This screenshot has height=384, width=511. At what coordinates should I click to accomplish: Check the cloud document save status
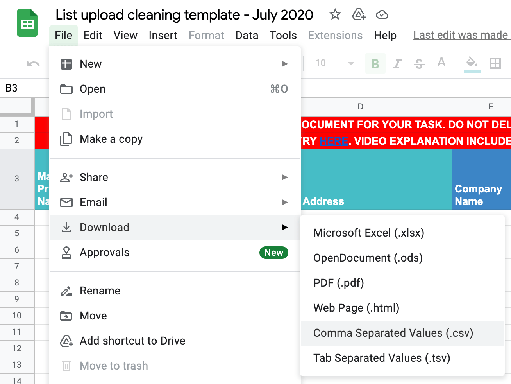382,14
